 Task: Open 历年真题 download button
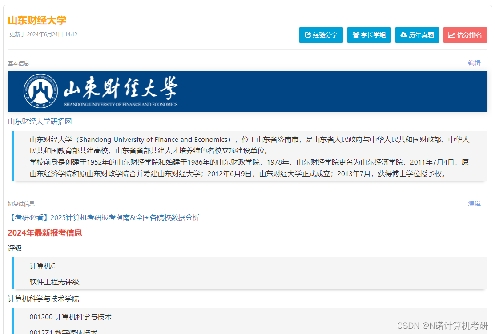click(417, 35)
